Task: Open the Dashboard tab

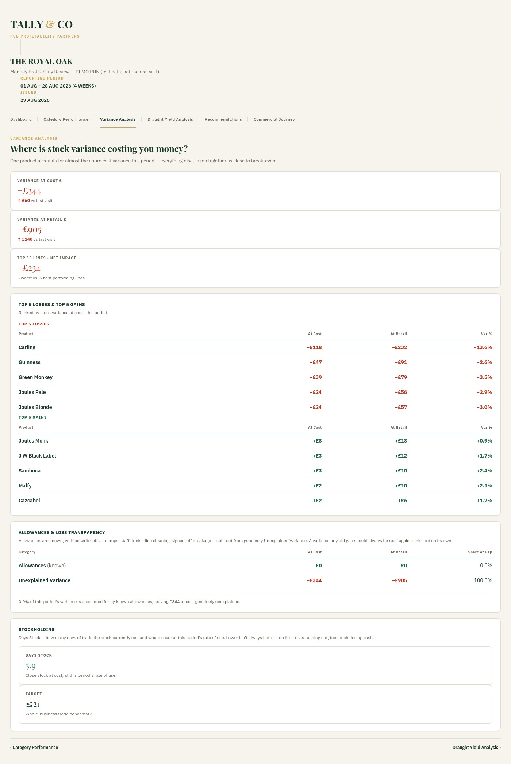Action: (x=21, y=119)
